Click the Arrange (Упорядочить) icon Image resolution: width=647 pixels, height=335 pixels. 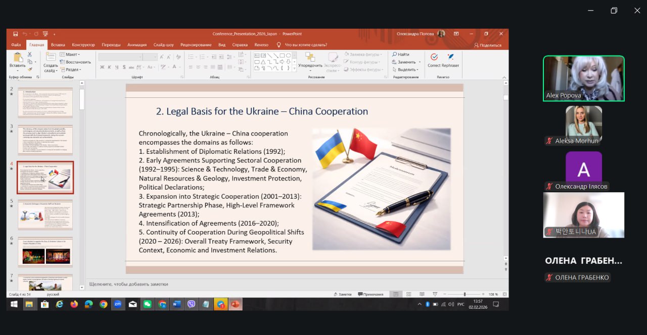click(x=310, y=58)
